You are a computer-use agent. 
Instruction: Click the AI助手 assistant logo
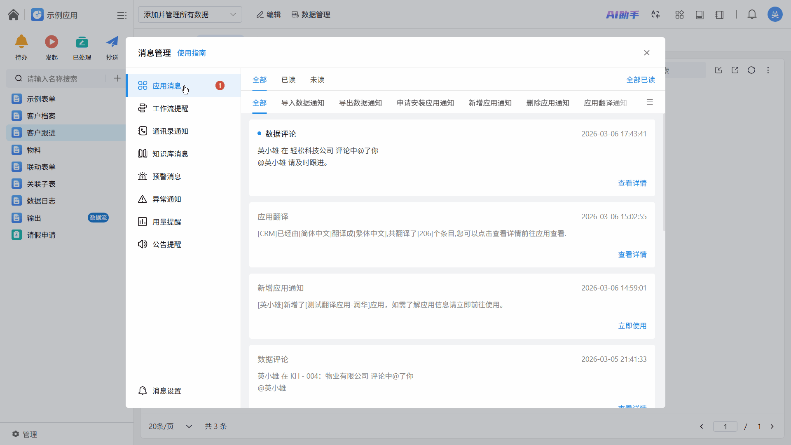(622, 15)
